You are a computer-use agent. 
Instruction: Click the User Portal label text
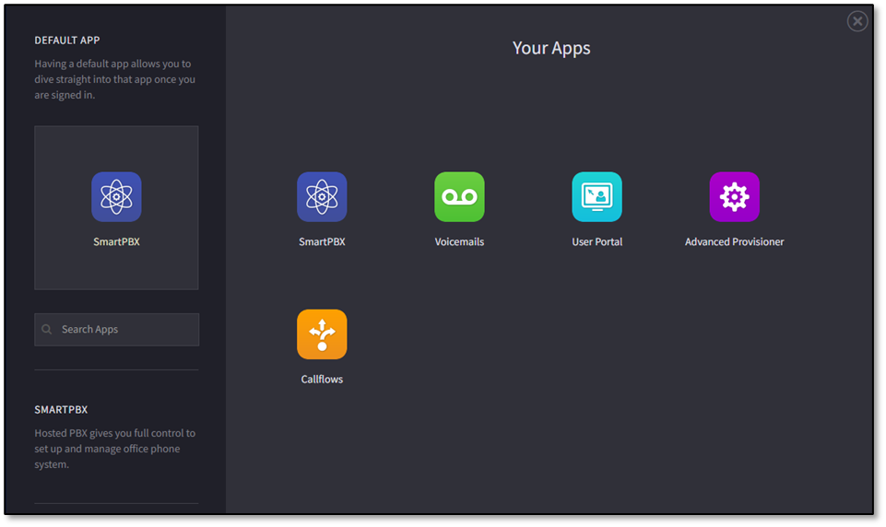click(597, 241)
